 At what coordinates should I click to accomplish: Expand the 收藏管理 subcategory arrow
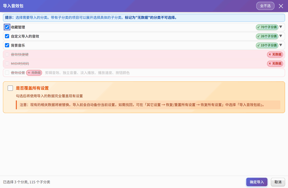click(x=281, y=27)
